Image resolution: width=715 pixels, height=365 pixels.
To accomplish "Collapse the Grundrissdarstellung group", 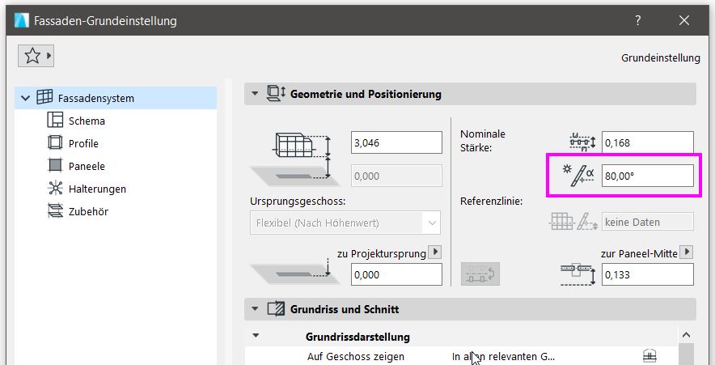I will (x=256, y=335).
